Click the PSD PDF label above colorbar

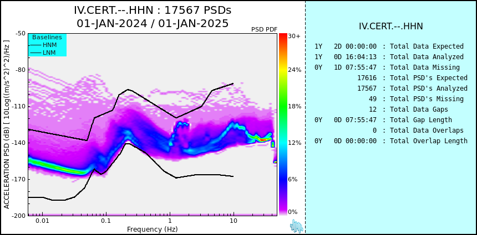tap(265, 29)
